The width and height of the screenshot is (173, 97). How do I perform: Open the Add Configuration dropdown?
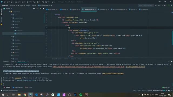point(146,5)
